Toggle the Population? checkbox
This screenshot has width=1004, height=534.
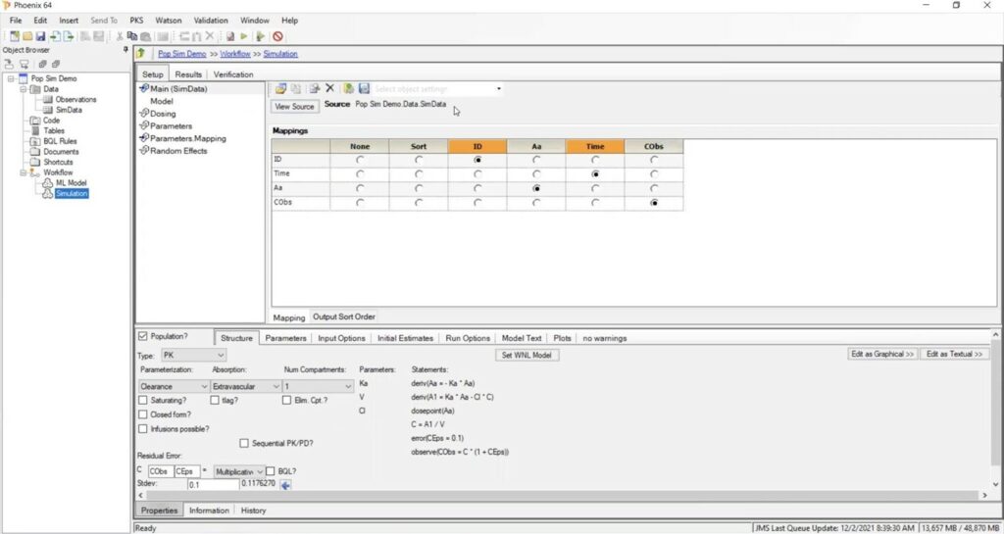click(x=143, y=336)
